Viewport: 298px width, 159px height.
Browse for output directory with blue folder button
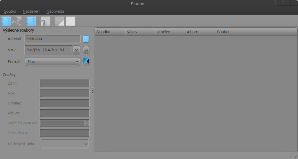[x=86, y=39]
